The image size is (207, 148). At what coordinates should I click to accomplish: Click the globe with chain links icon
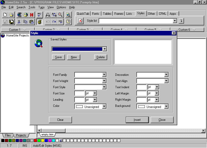pyautogui.click(x=19, y=15)
